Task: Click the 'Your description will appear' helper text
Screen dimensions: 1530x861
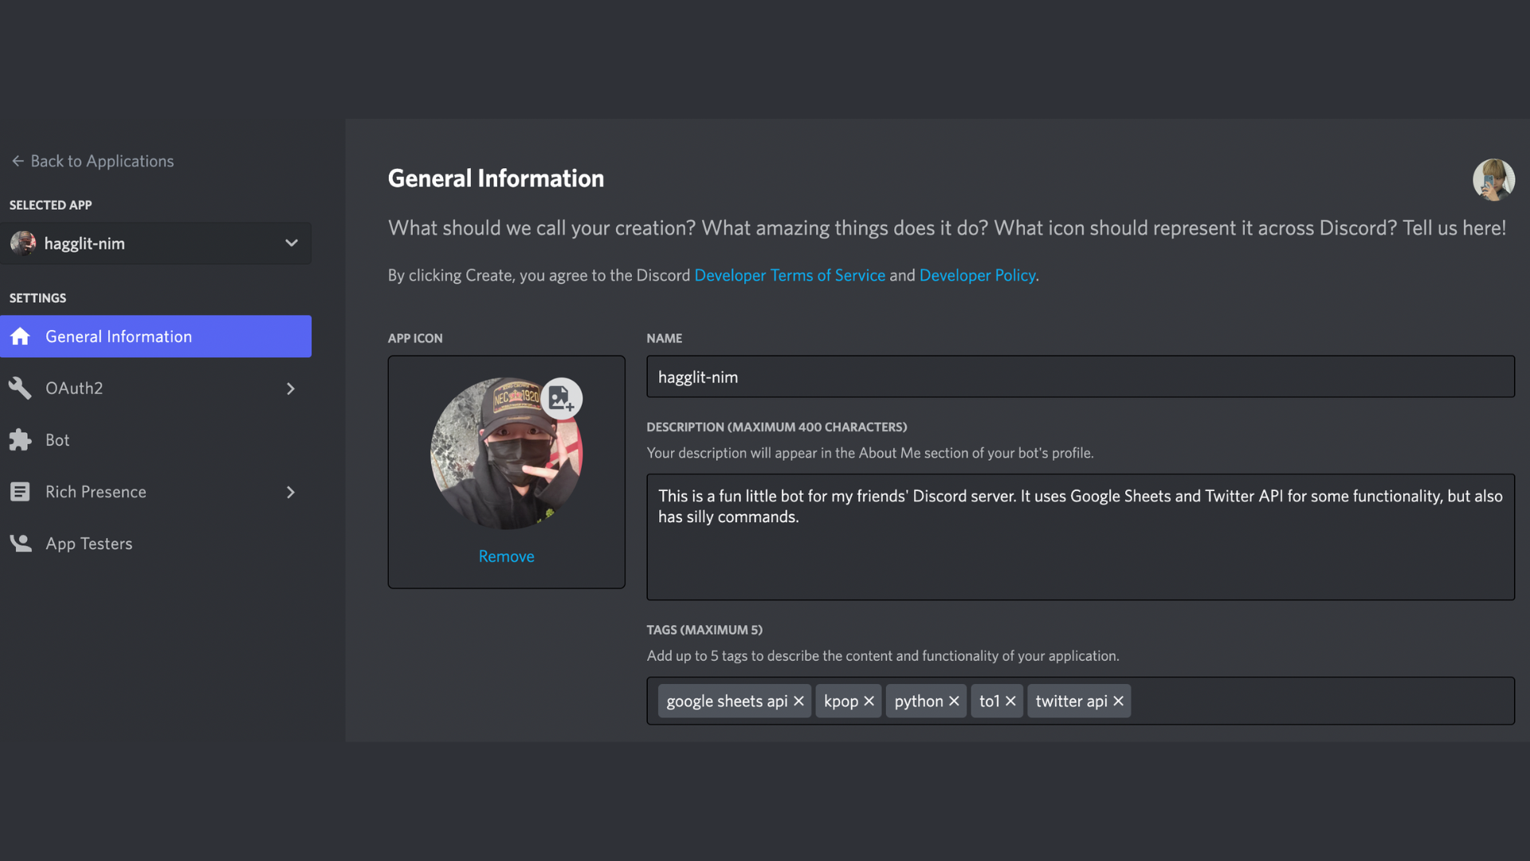Action: click(869, 453)
